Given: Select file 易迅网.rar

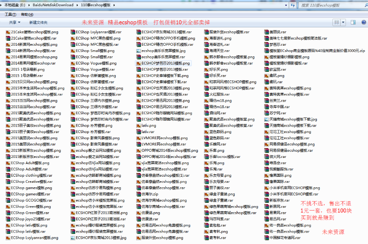Looking at the screenshot, I should (275, 219).
